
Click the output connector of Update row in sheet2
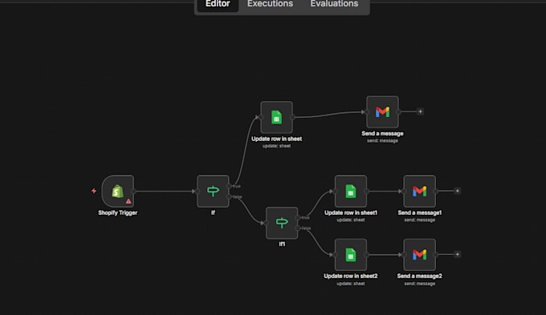tap(367, 255)
